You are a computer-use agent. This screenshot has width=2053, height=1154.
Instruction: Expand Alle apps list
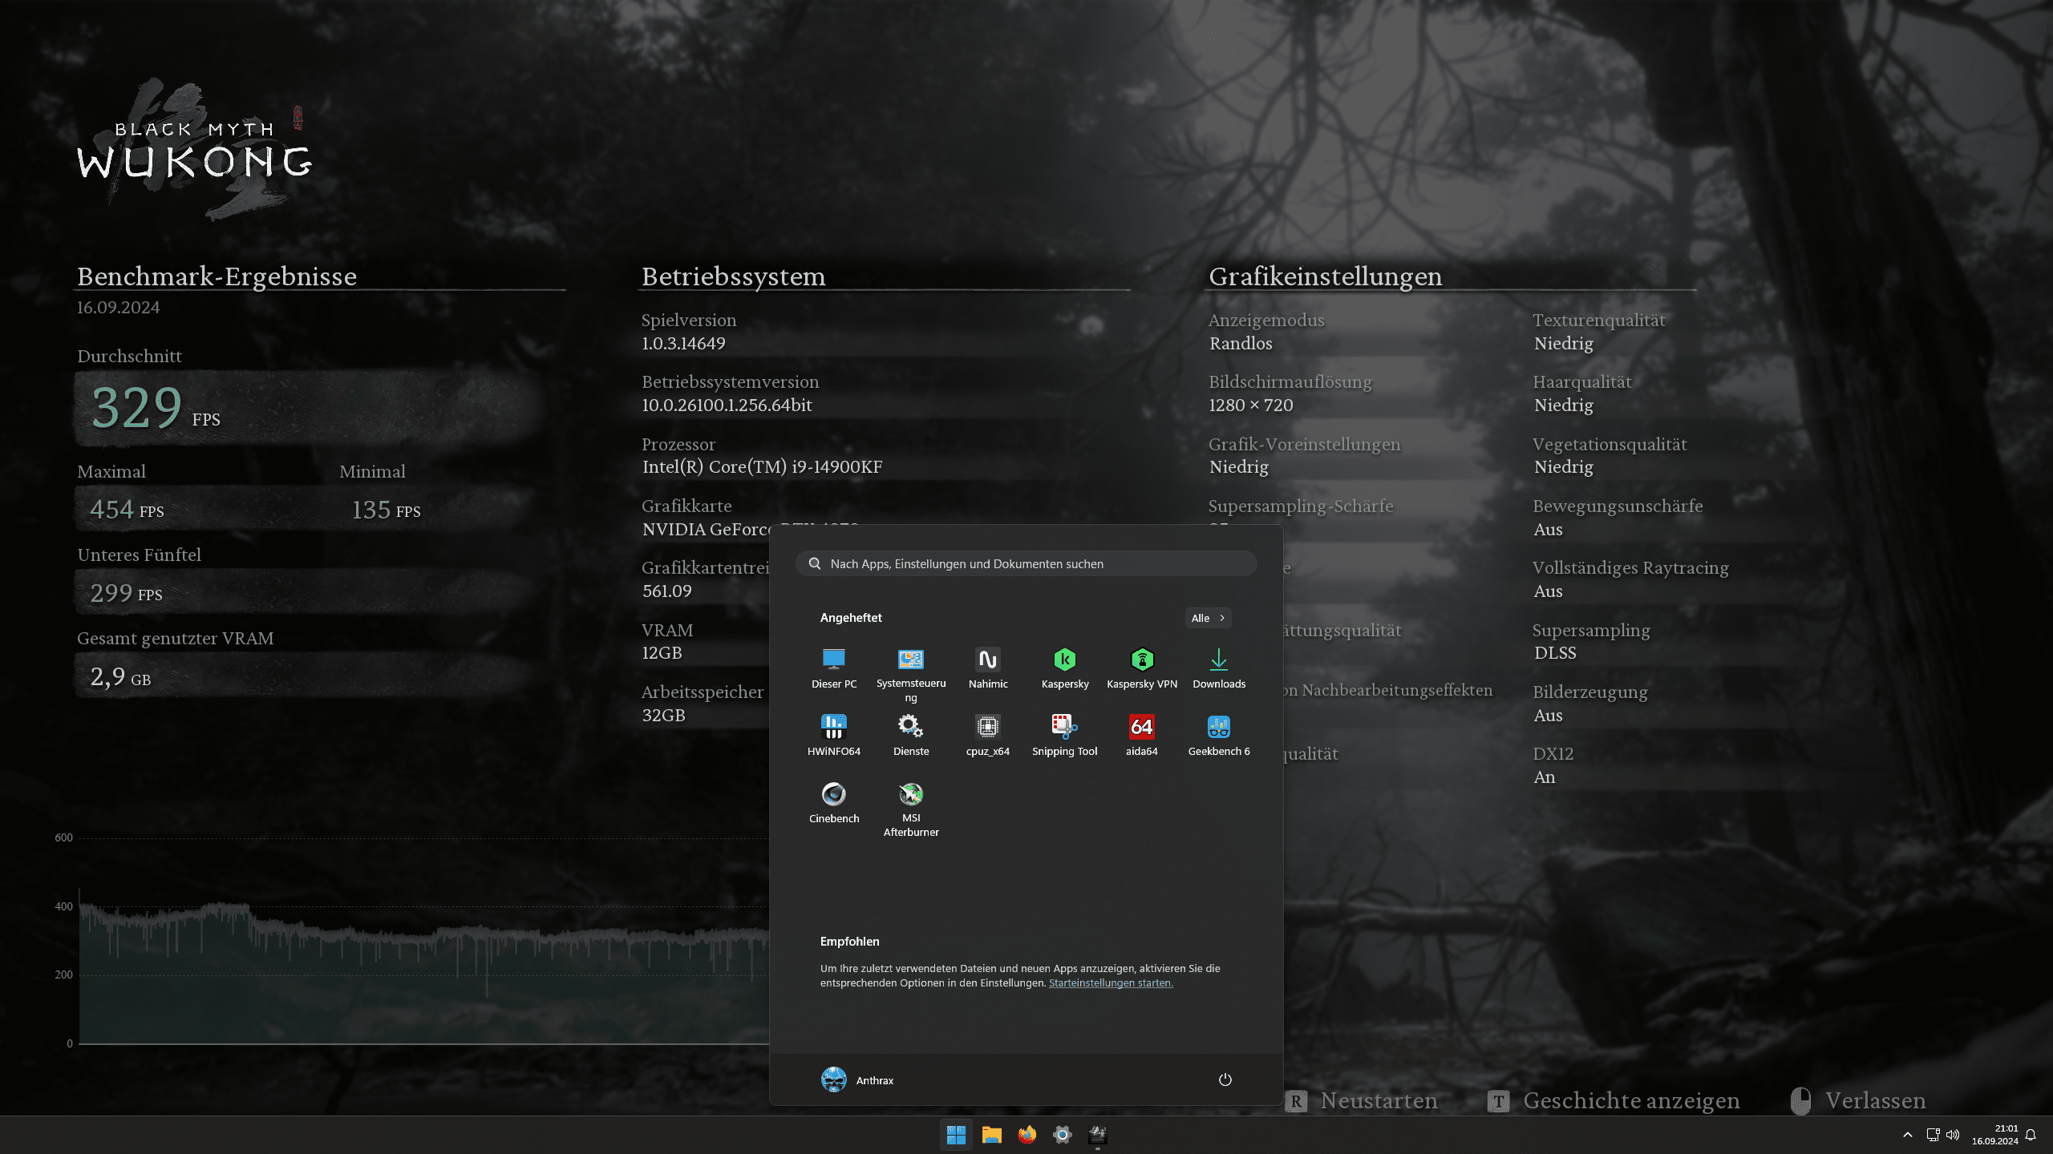pos(1208,618)
